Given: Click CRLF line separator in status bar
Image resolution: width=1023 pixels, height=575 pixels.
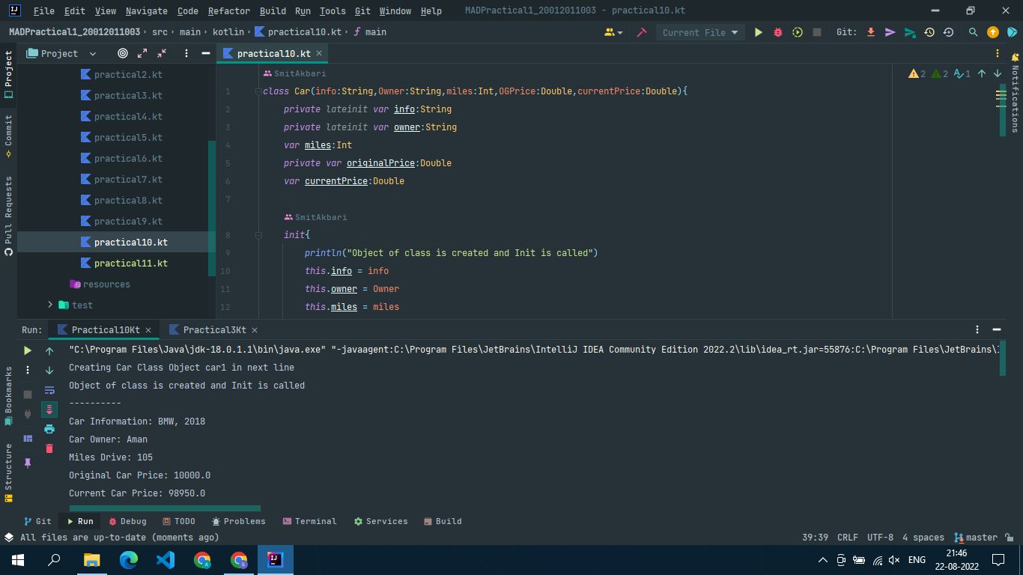Looking at the screenshot, I should [848, 538].
